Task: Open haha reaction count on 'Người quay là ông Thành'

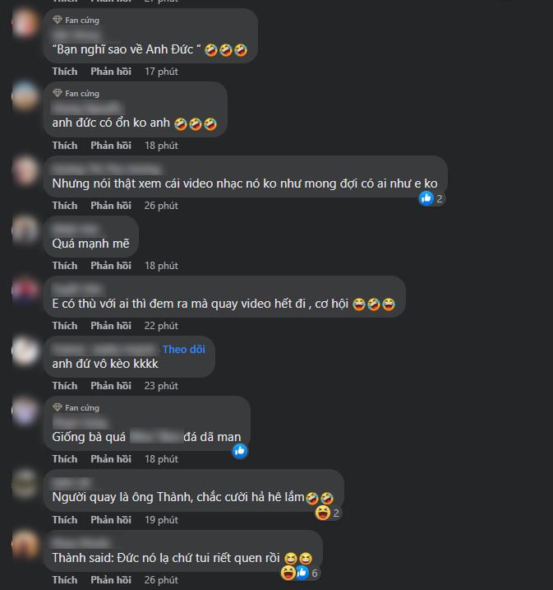Action: point(328,513)
